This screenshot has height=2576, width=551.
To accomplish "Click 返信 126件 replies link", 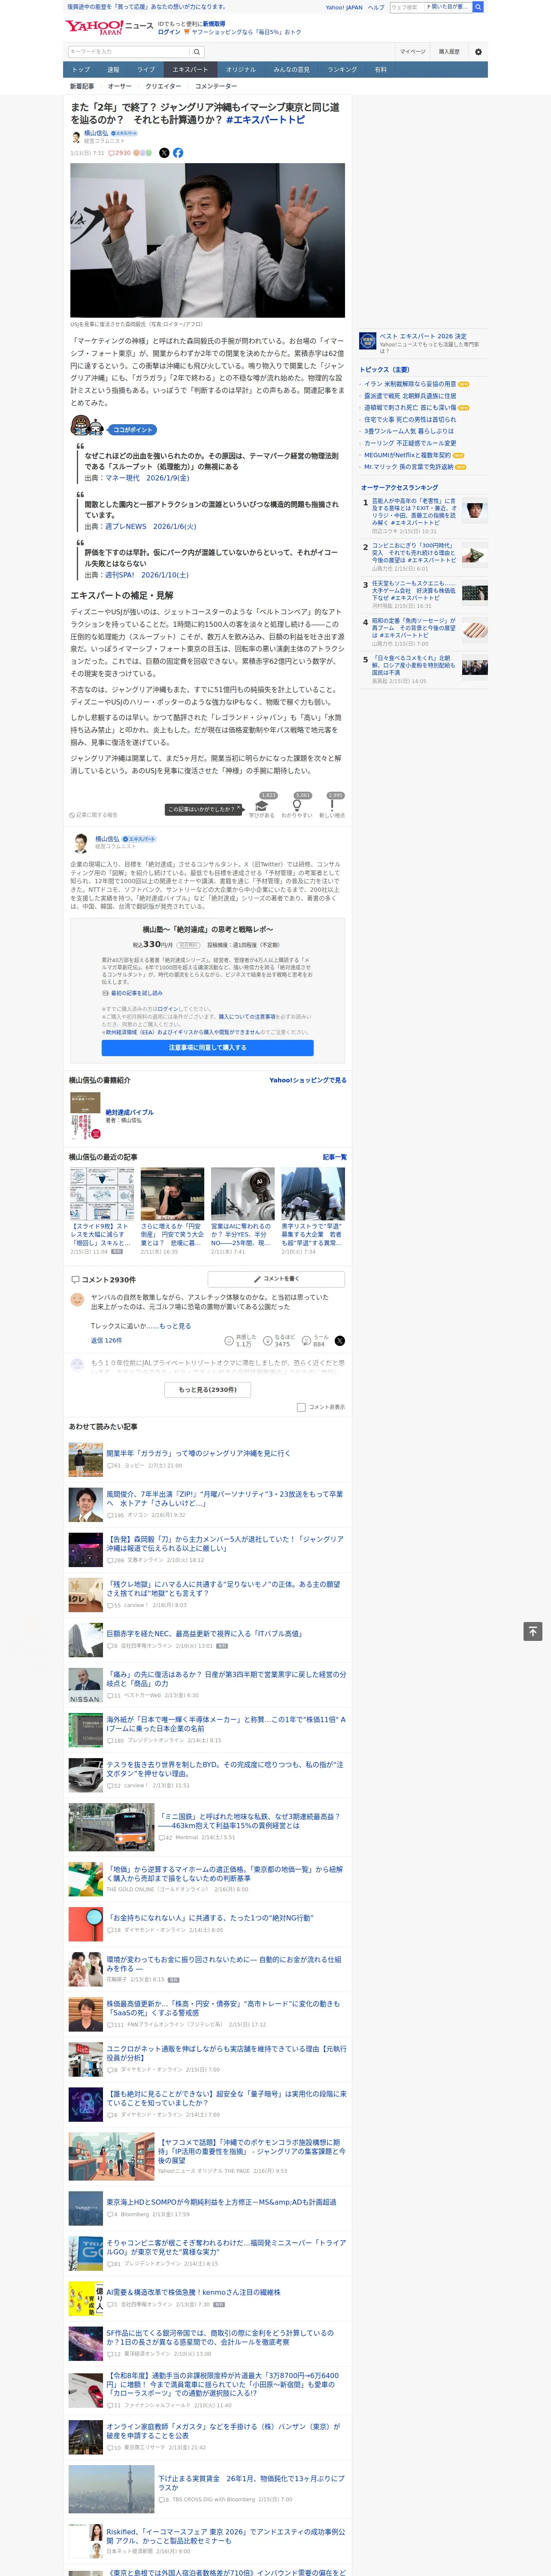I will pyautogui.click(x=106, y=1341).
